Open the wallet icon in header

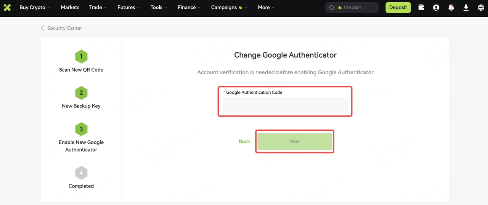(421, 7)
